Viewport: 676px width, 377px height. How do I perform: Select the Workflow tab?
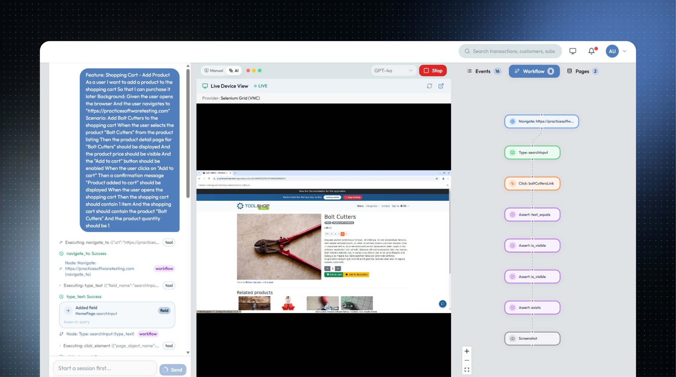(534, 71)
